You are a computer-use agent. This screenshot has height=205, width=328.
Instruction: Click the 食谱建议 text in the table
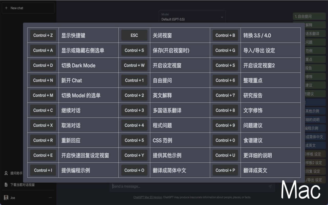click(x=253, y=140)
